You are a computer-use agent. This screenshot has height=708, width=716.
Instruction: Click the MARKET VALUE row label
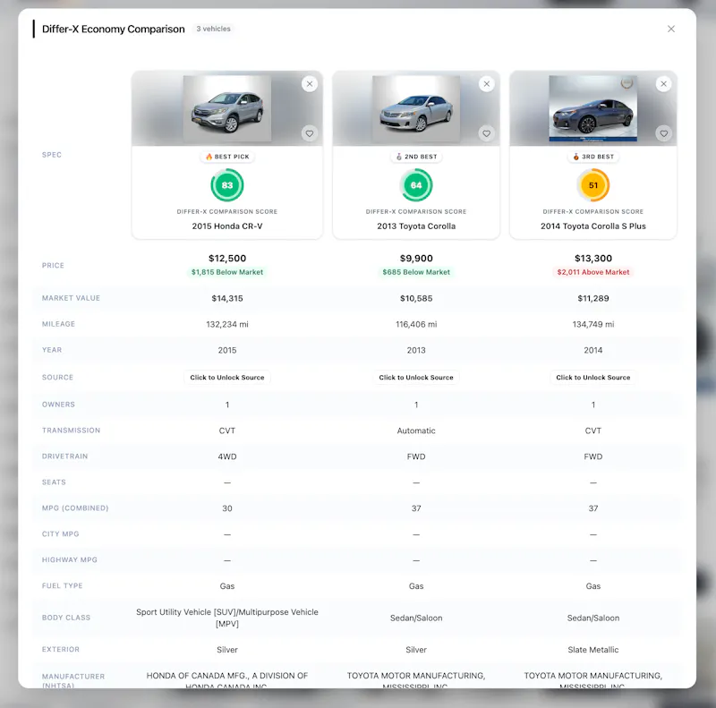(71, 298)
